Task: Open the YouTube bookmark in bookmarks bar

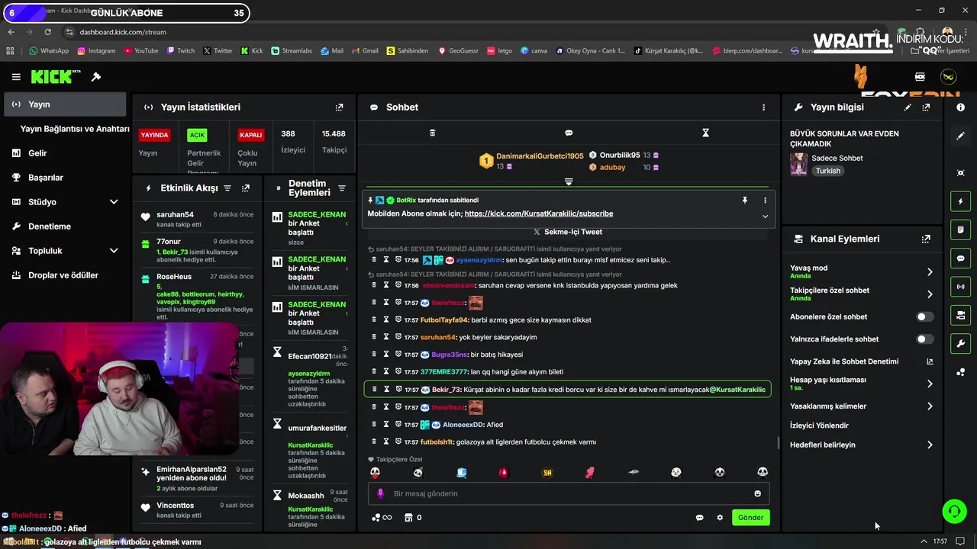Action: (x=140, y=51)
